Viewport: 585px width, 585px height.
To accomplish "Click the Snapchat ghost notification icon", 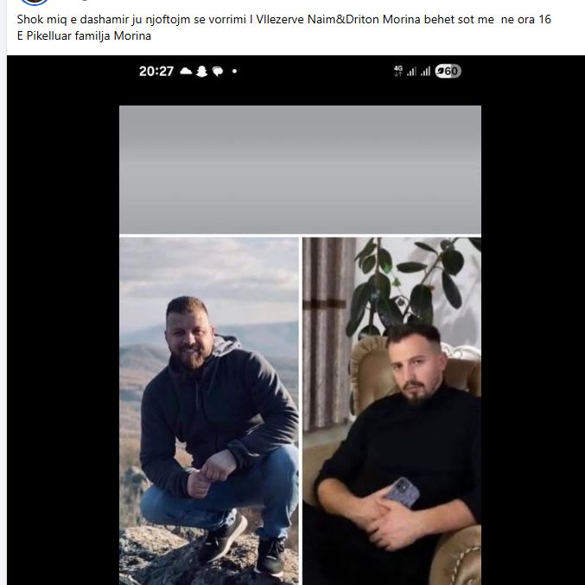I will point(202,71).
